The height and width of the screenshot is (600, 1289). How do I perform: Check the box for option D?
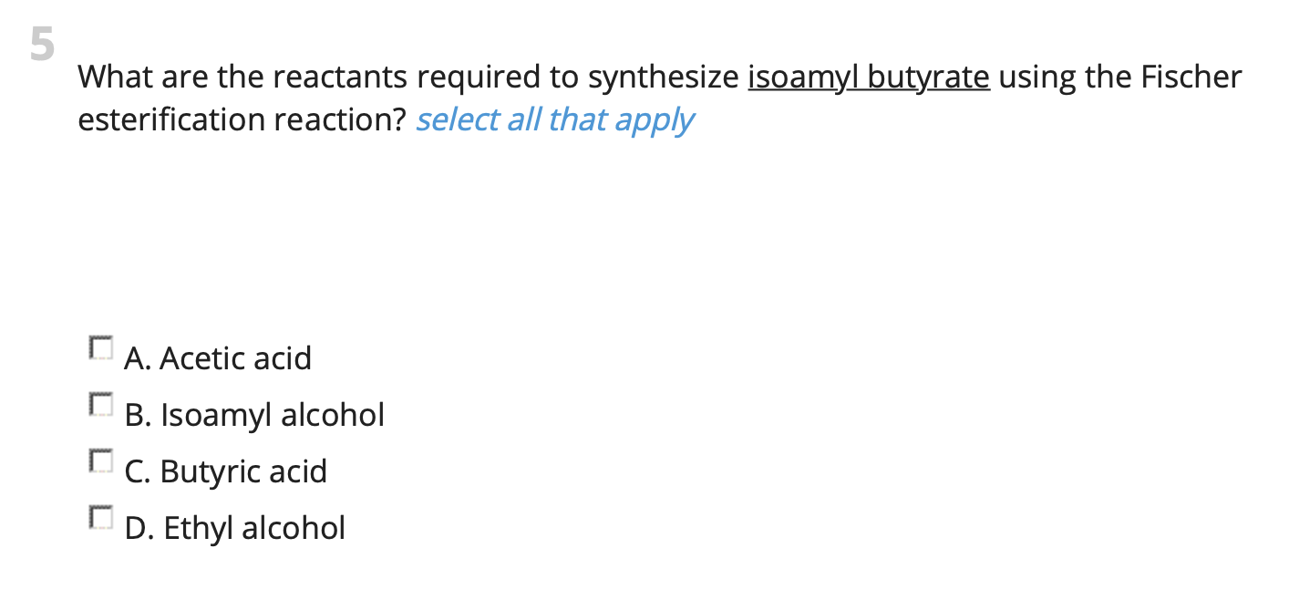100,518
